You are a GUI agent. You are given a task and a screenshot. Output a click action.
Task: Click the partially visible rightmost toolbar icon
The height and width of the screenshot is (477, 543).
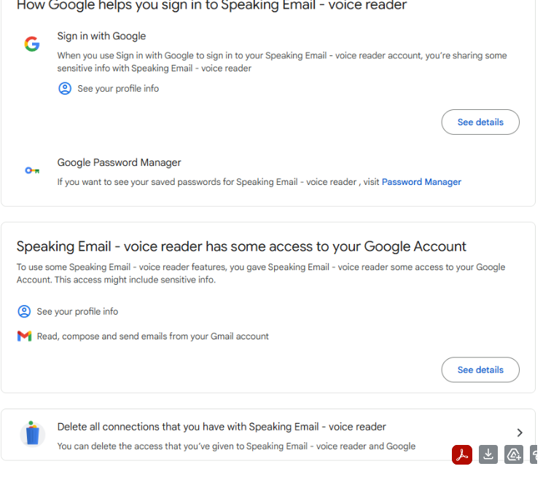pos(536,454)
